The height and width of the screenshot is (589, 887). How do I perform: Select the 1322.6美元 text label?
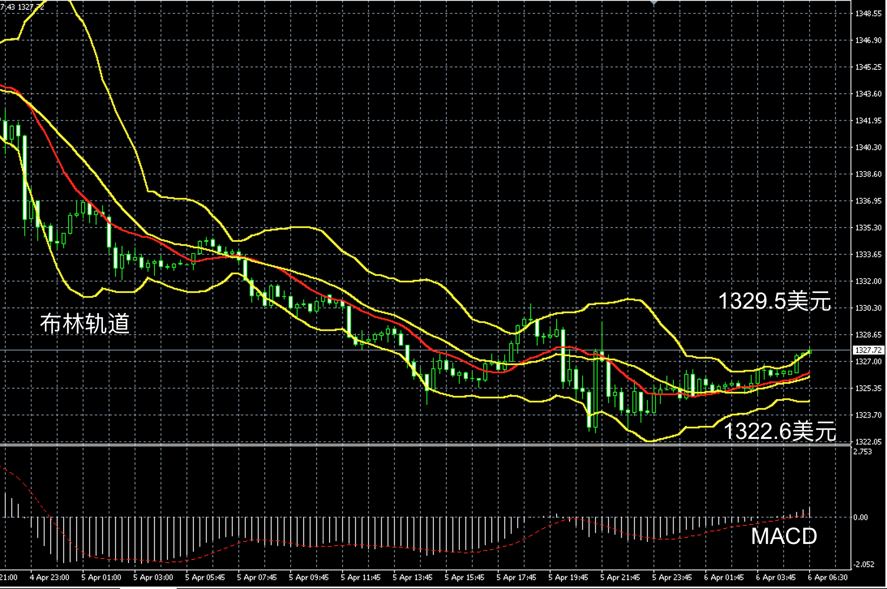pyautogui.click(x=779, y=431)
